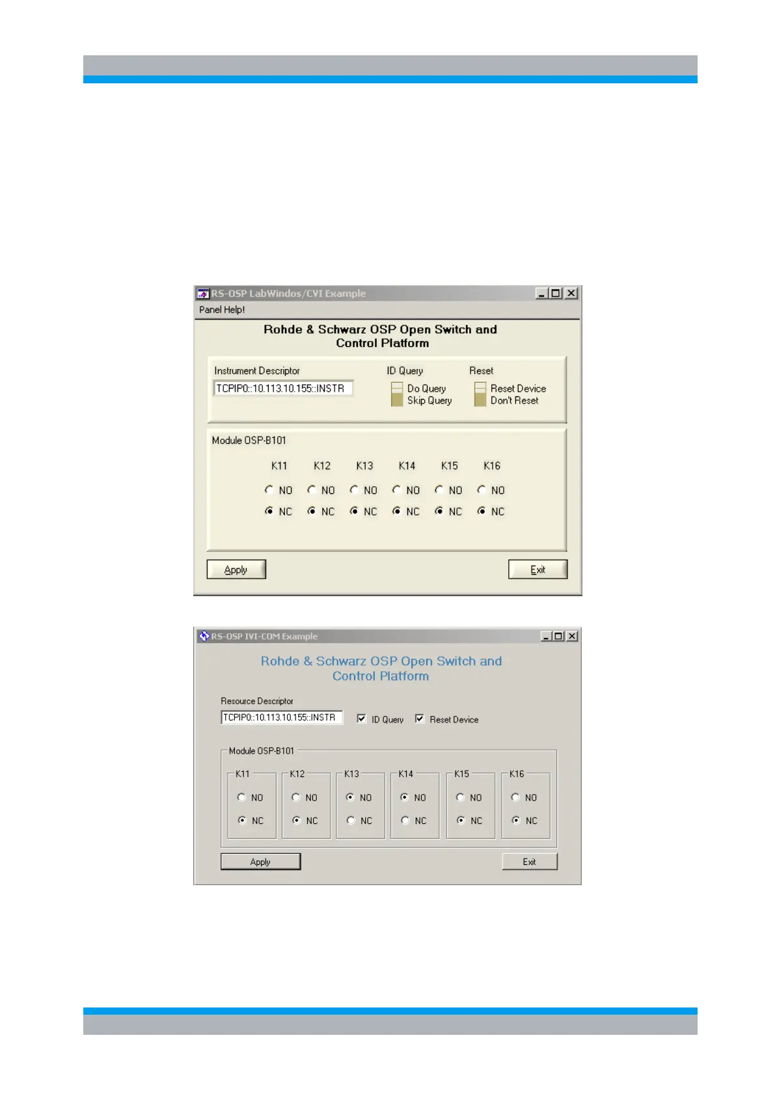Select K12 NO in IVI-COM window
This screenshot has height=1096, width=775.
point(296,797)
